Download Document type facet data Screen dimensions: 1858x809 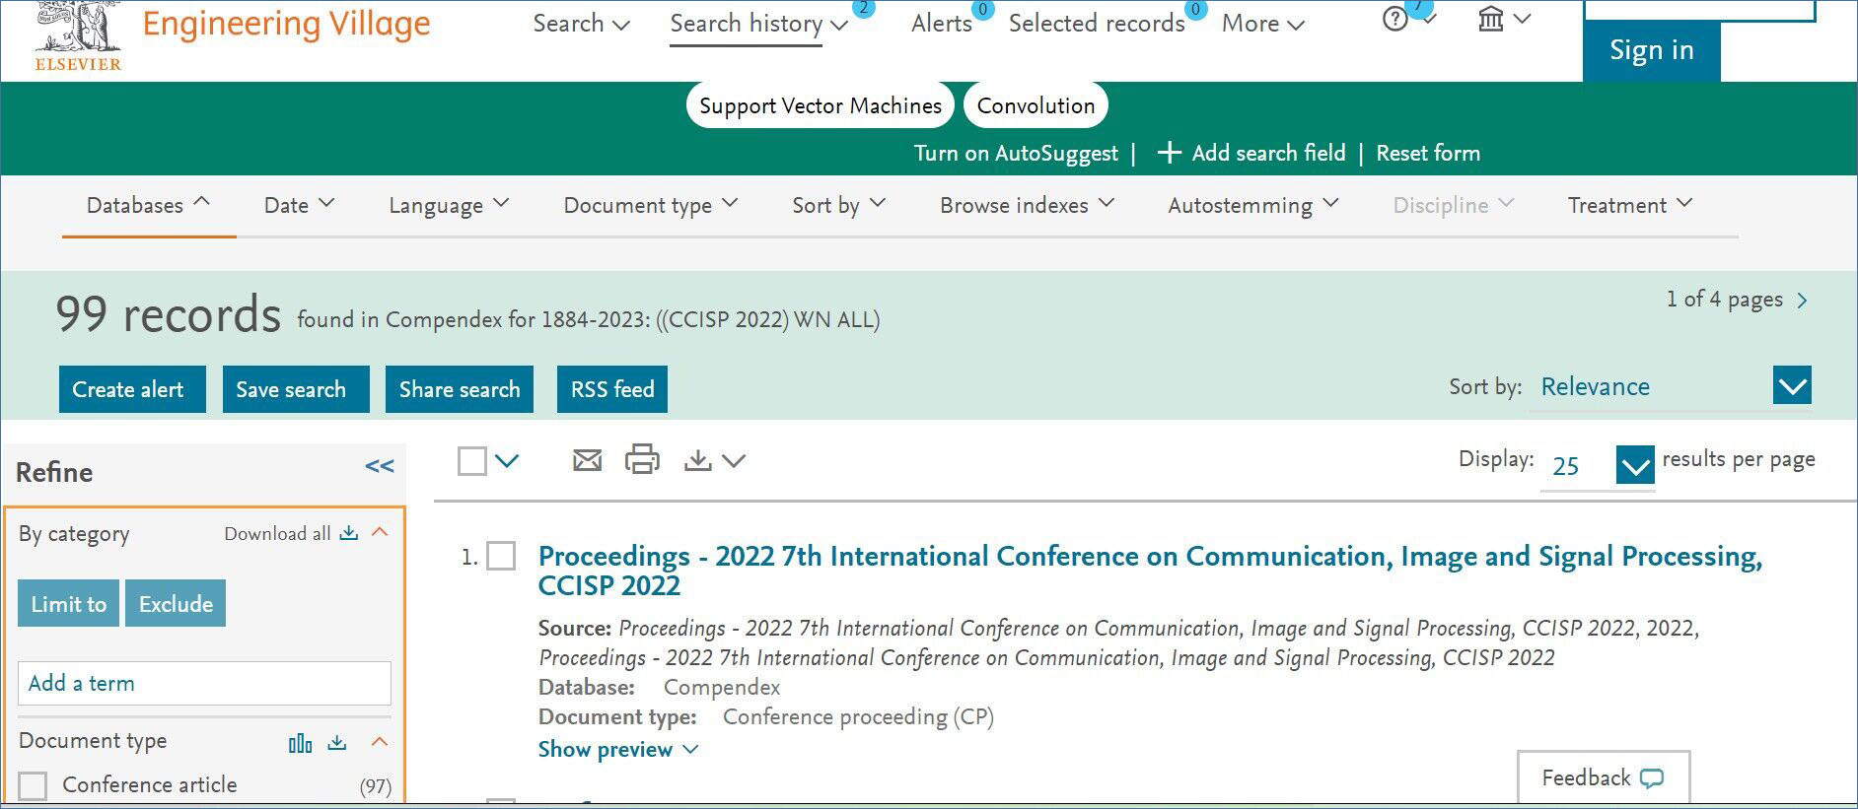pyautogui.click(x=337, y=742)
